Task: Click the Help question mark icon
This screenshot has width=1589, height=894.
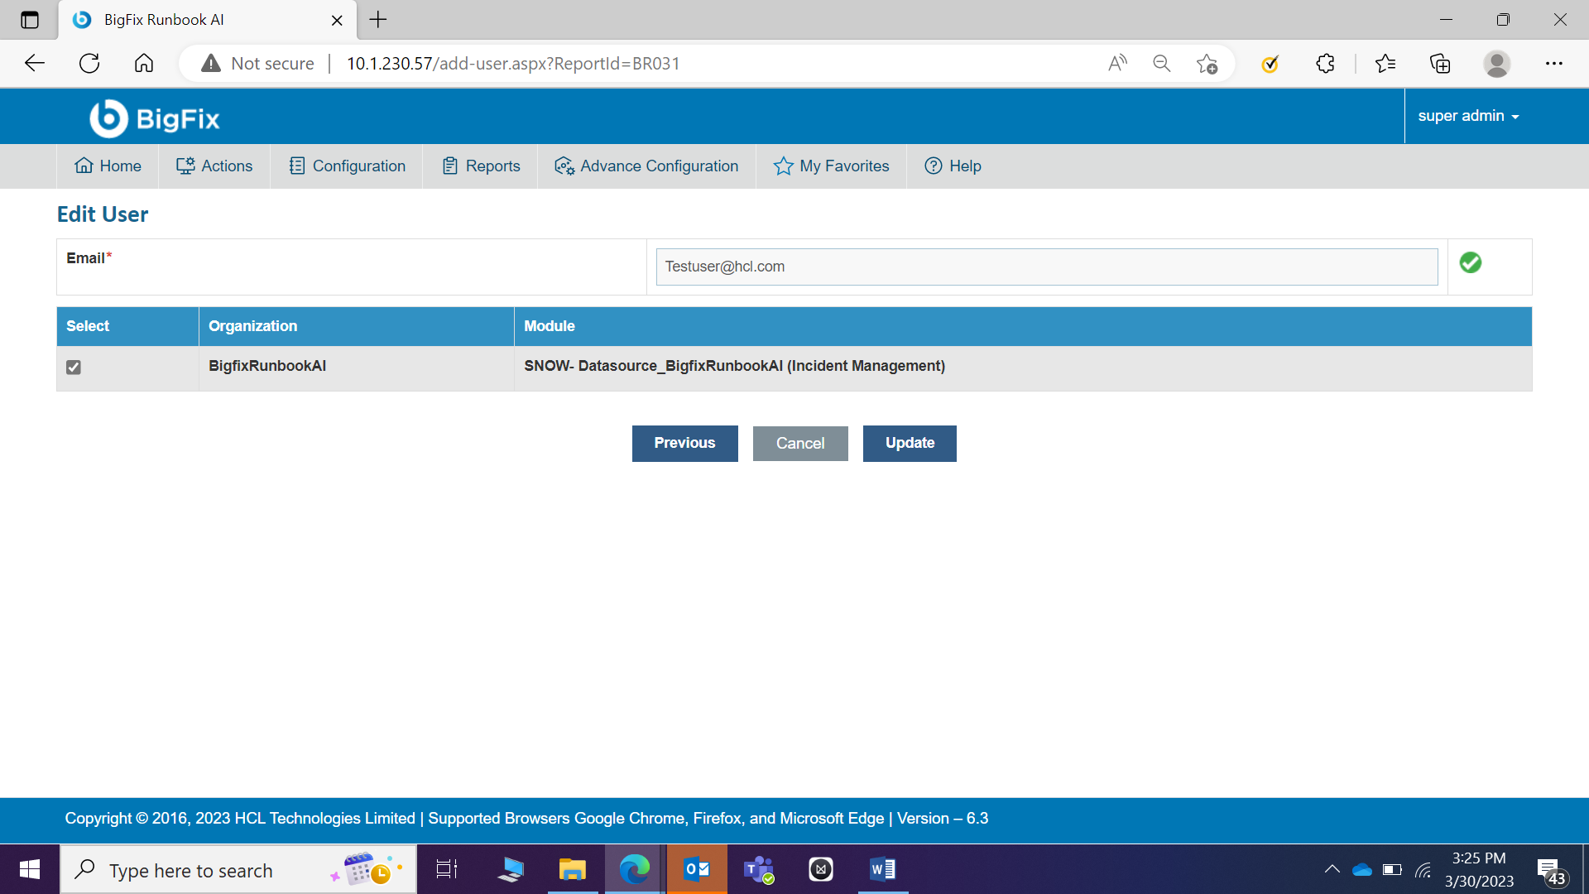Action: coord(934,166)
